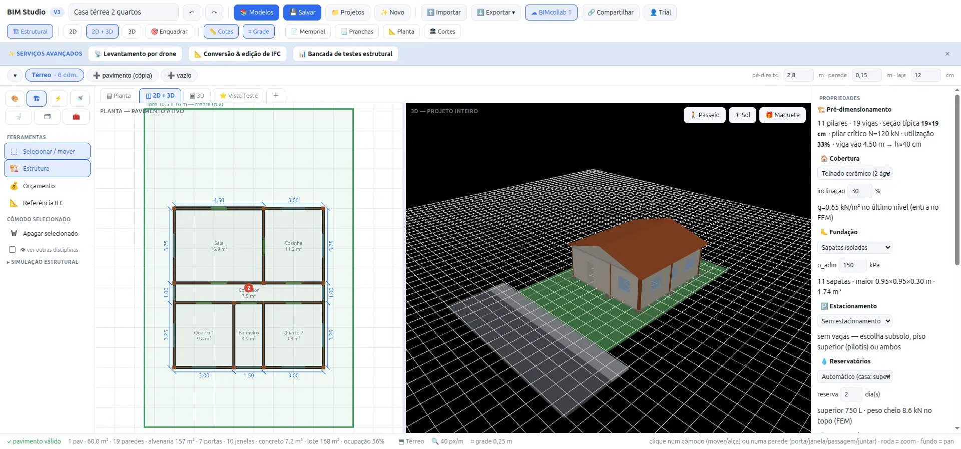The image size is (961, 449).
Task: Open Reservatórios Automático dropdown
Action: [855, 376]
